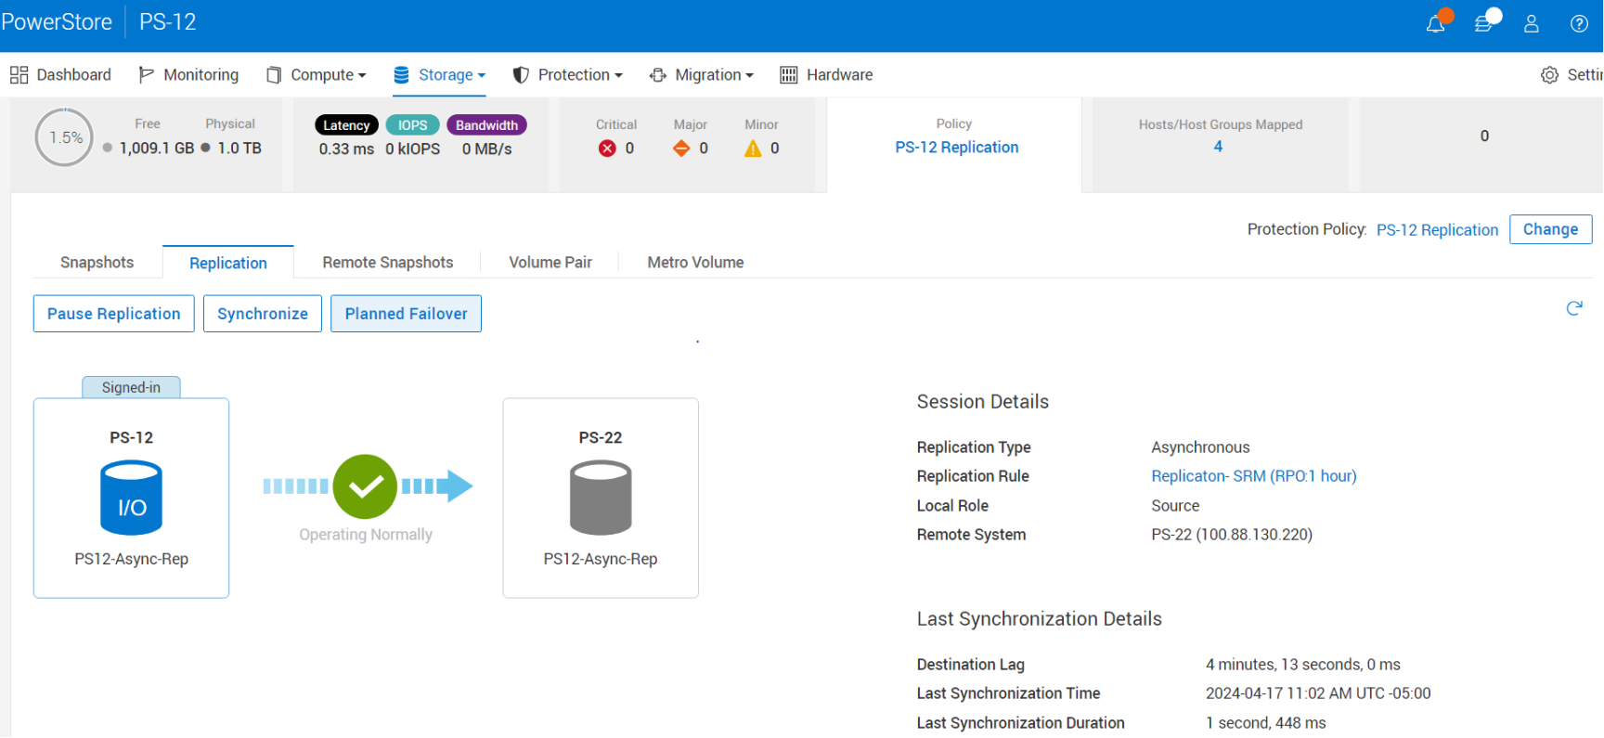Open the help question mark icon
The height and width of the screenshot is (738, 1604).
coord(1579,24)
